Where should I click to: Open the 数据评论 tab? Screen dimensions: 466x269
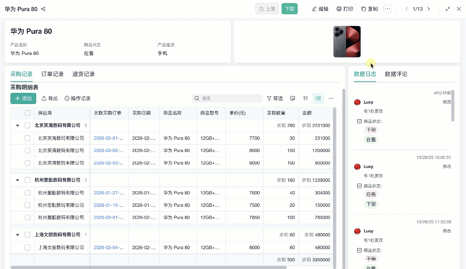point(396,74)
